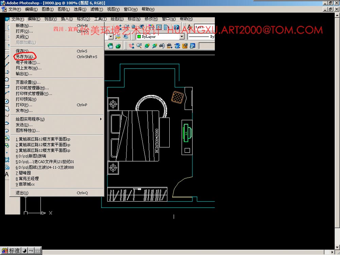Click the layer previous icon beside layer dropdown

125,37
